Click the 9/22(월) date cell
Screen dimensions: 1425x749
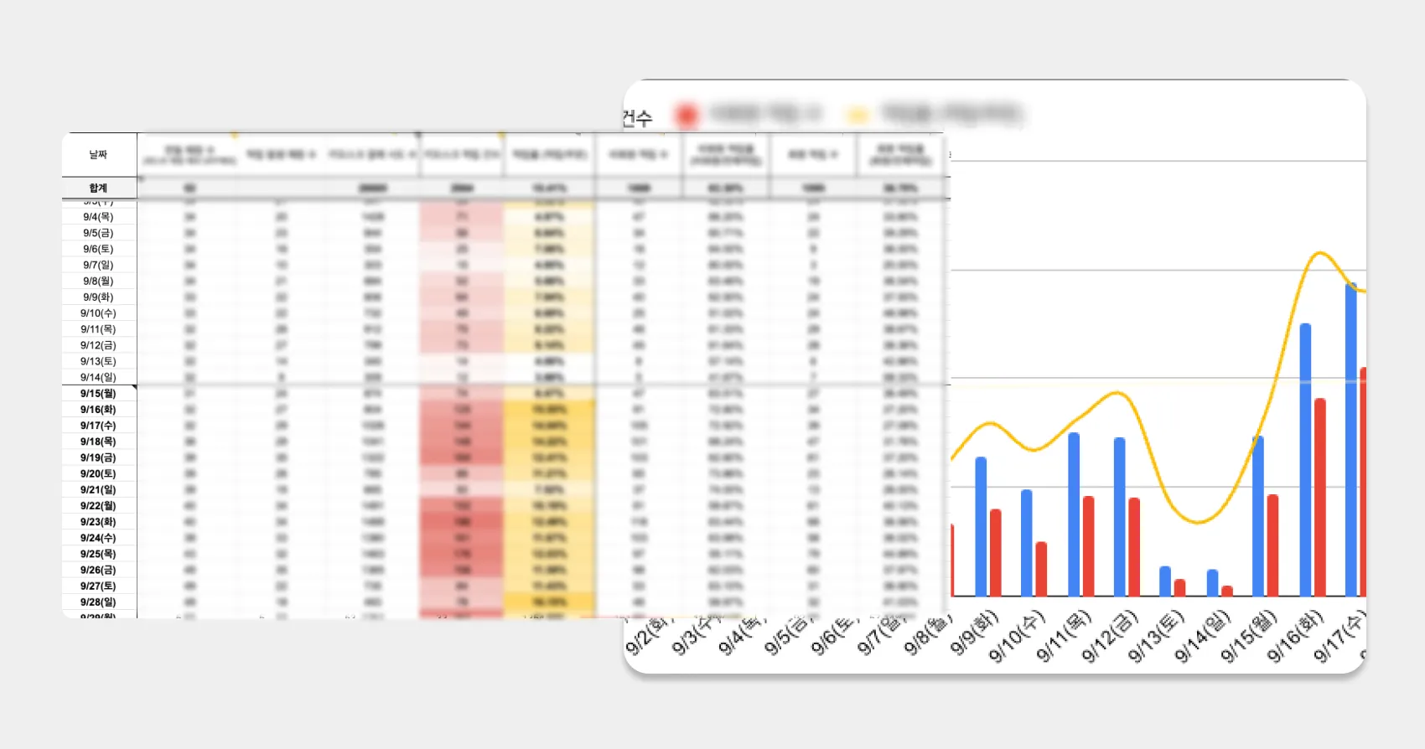(99, 506)
